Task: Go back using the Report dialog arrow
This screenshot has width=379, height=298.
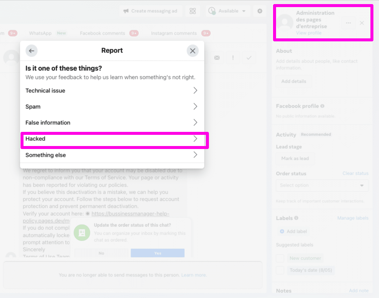Action: (31, 51)
